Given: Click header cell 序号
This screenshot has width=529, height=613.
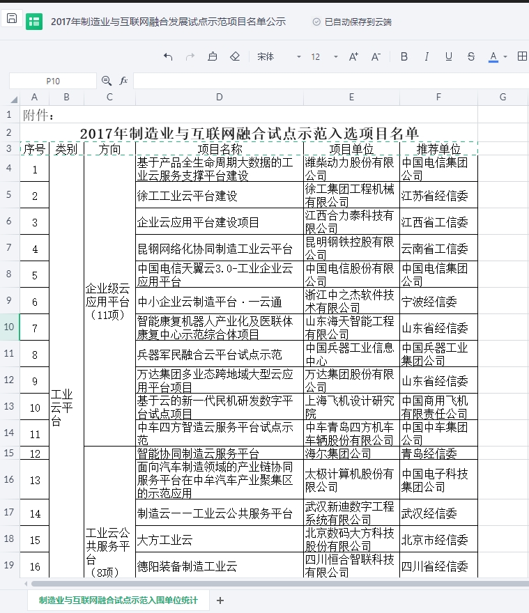Looking at the screenshot, I should (34, 149).
